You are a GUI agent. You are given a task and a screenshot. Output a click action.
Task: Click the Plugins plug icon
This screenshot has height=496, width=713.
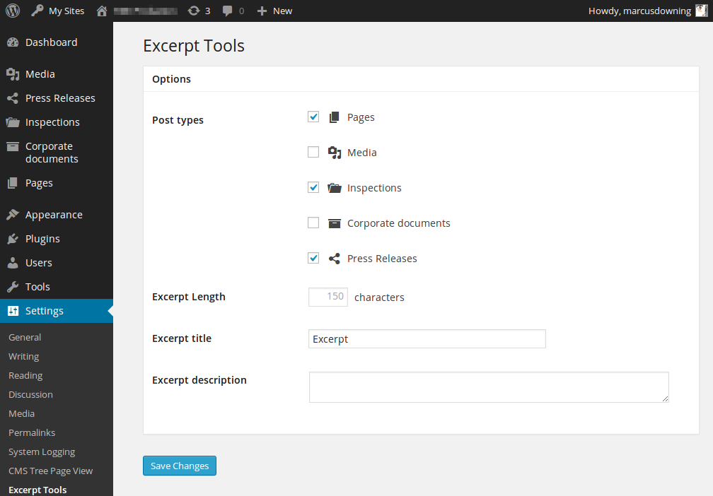(x=13, y=239)
